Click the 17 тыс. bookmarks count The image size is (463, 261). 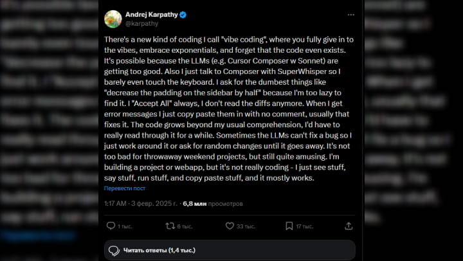(x=305, y=226)
